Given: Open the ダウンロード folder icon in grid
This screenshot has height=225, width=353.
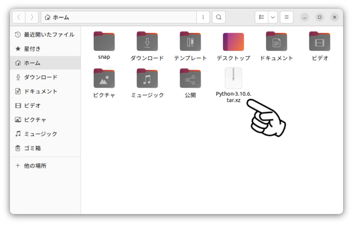Looking at the screenshot, I should tap(147, 42).
